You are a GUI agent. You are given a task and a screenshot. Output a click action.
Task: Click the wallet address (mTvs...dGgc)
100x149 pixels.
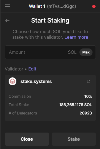tap(61, 6)
